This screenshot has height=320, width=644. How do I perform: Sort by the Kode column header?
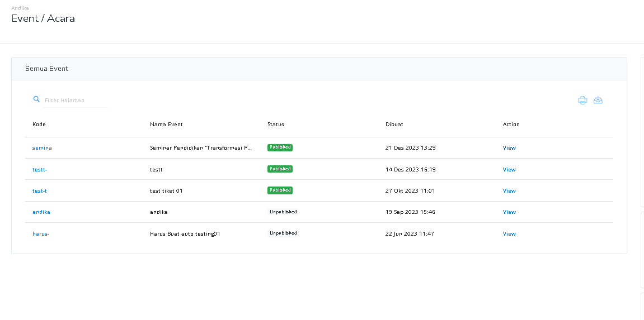point(39,125)
